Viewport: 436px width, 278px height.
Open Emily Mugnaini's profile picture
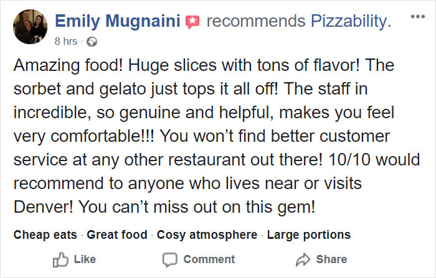point(31,27)
